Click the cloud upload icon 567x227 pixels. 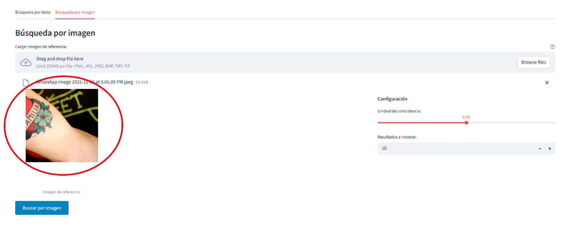[x=26, y=63]
